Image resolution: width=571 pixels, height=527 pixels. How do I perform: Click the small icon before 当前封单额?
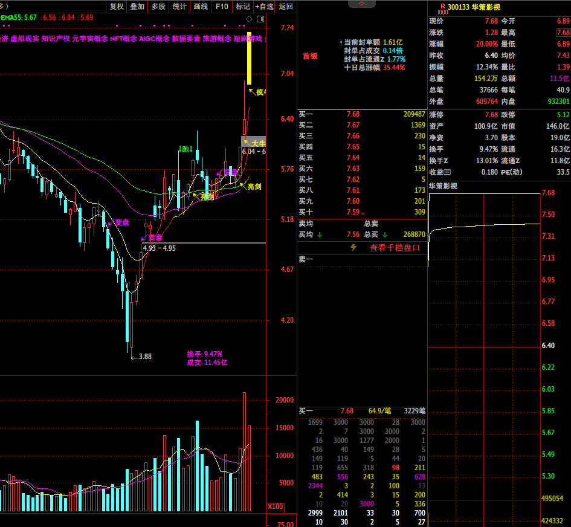point(341,43)
